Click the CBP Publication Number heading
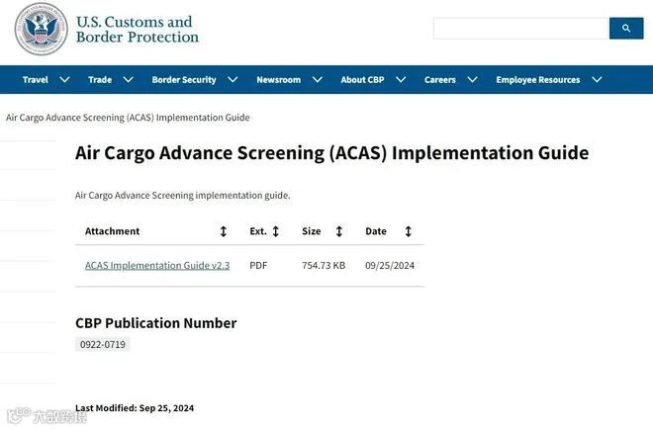Image resolution: width=653 pixels, height=430 pixels. (155, 323)
